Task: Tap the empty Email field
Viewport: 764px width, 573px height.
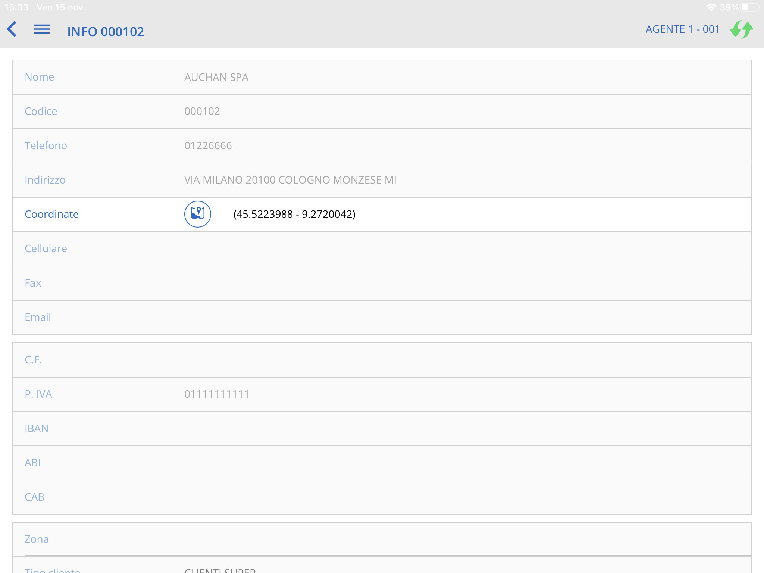Action: pyautogui.click(x=381, y=317)
